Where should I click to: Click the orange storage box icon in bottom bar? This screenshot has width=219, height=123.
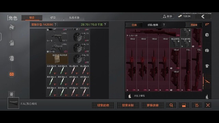coord(184,105)
